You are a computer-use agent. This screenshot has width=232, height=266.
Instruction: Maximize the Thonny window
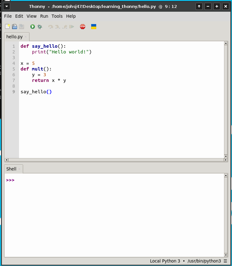[217, 6]
